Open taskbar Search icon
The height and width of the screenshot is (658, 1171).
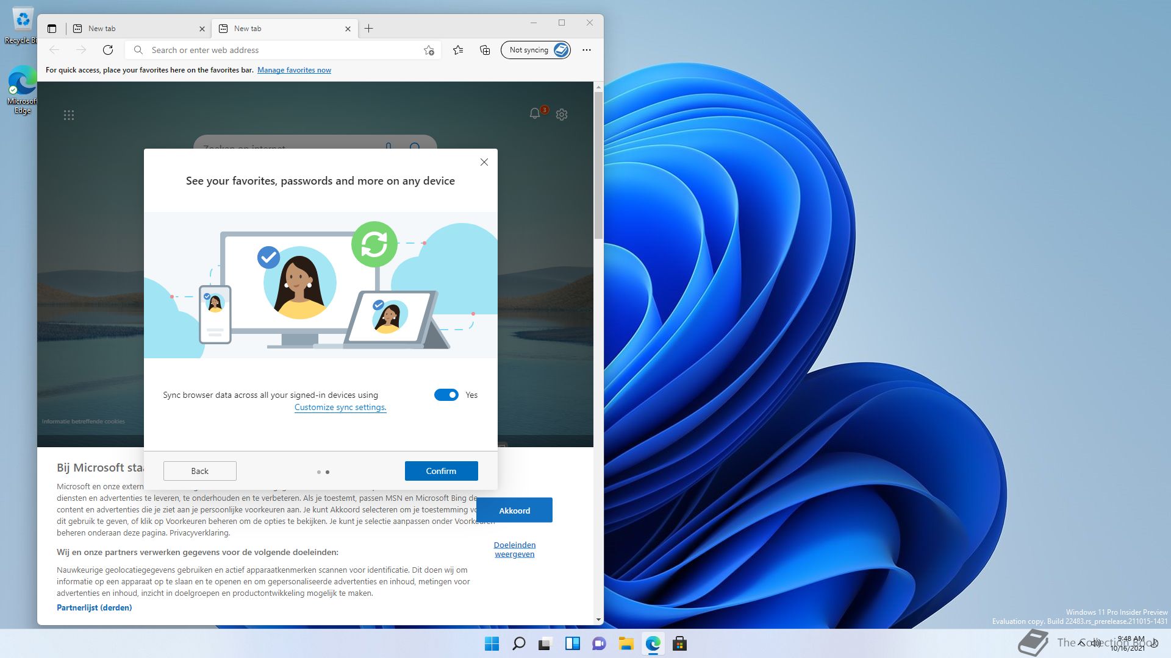(x=519, y=643)
